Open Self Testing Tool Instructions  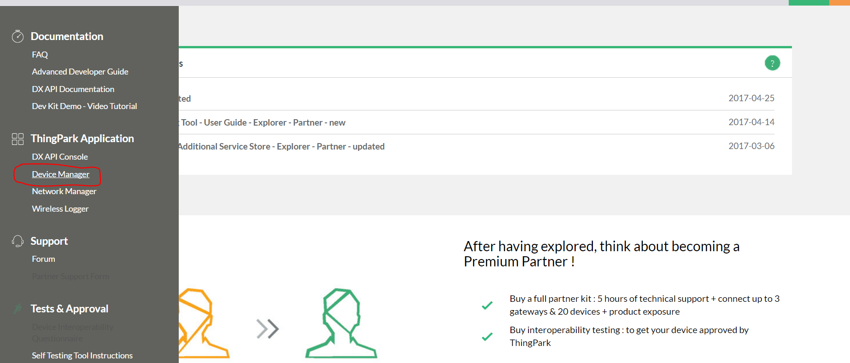coord(82,356)
